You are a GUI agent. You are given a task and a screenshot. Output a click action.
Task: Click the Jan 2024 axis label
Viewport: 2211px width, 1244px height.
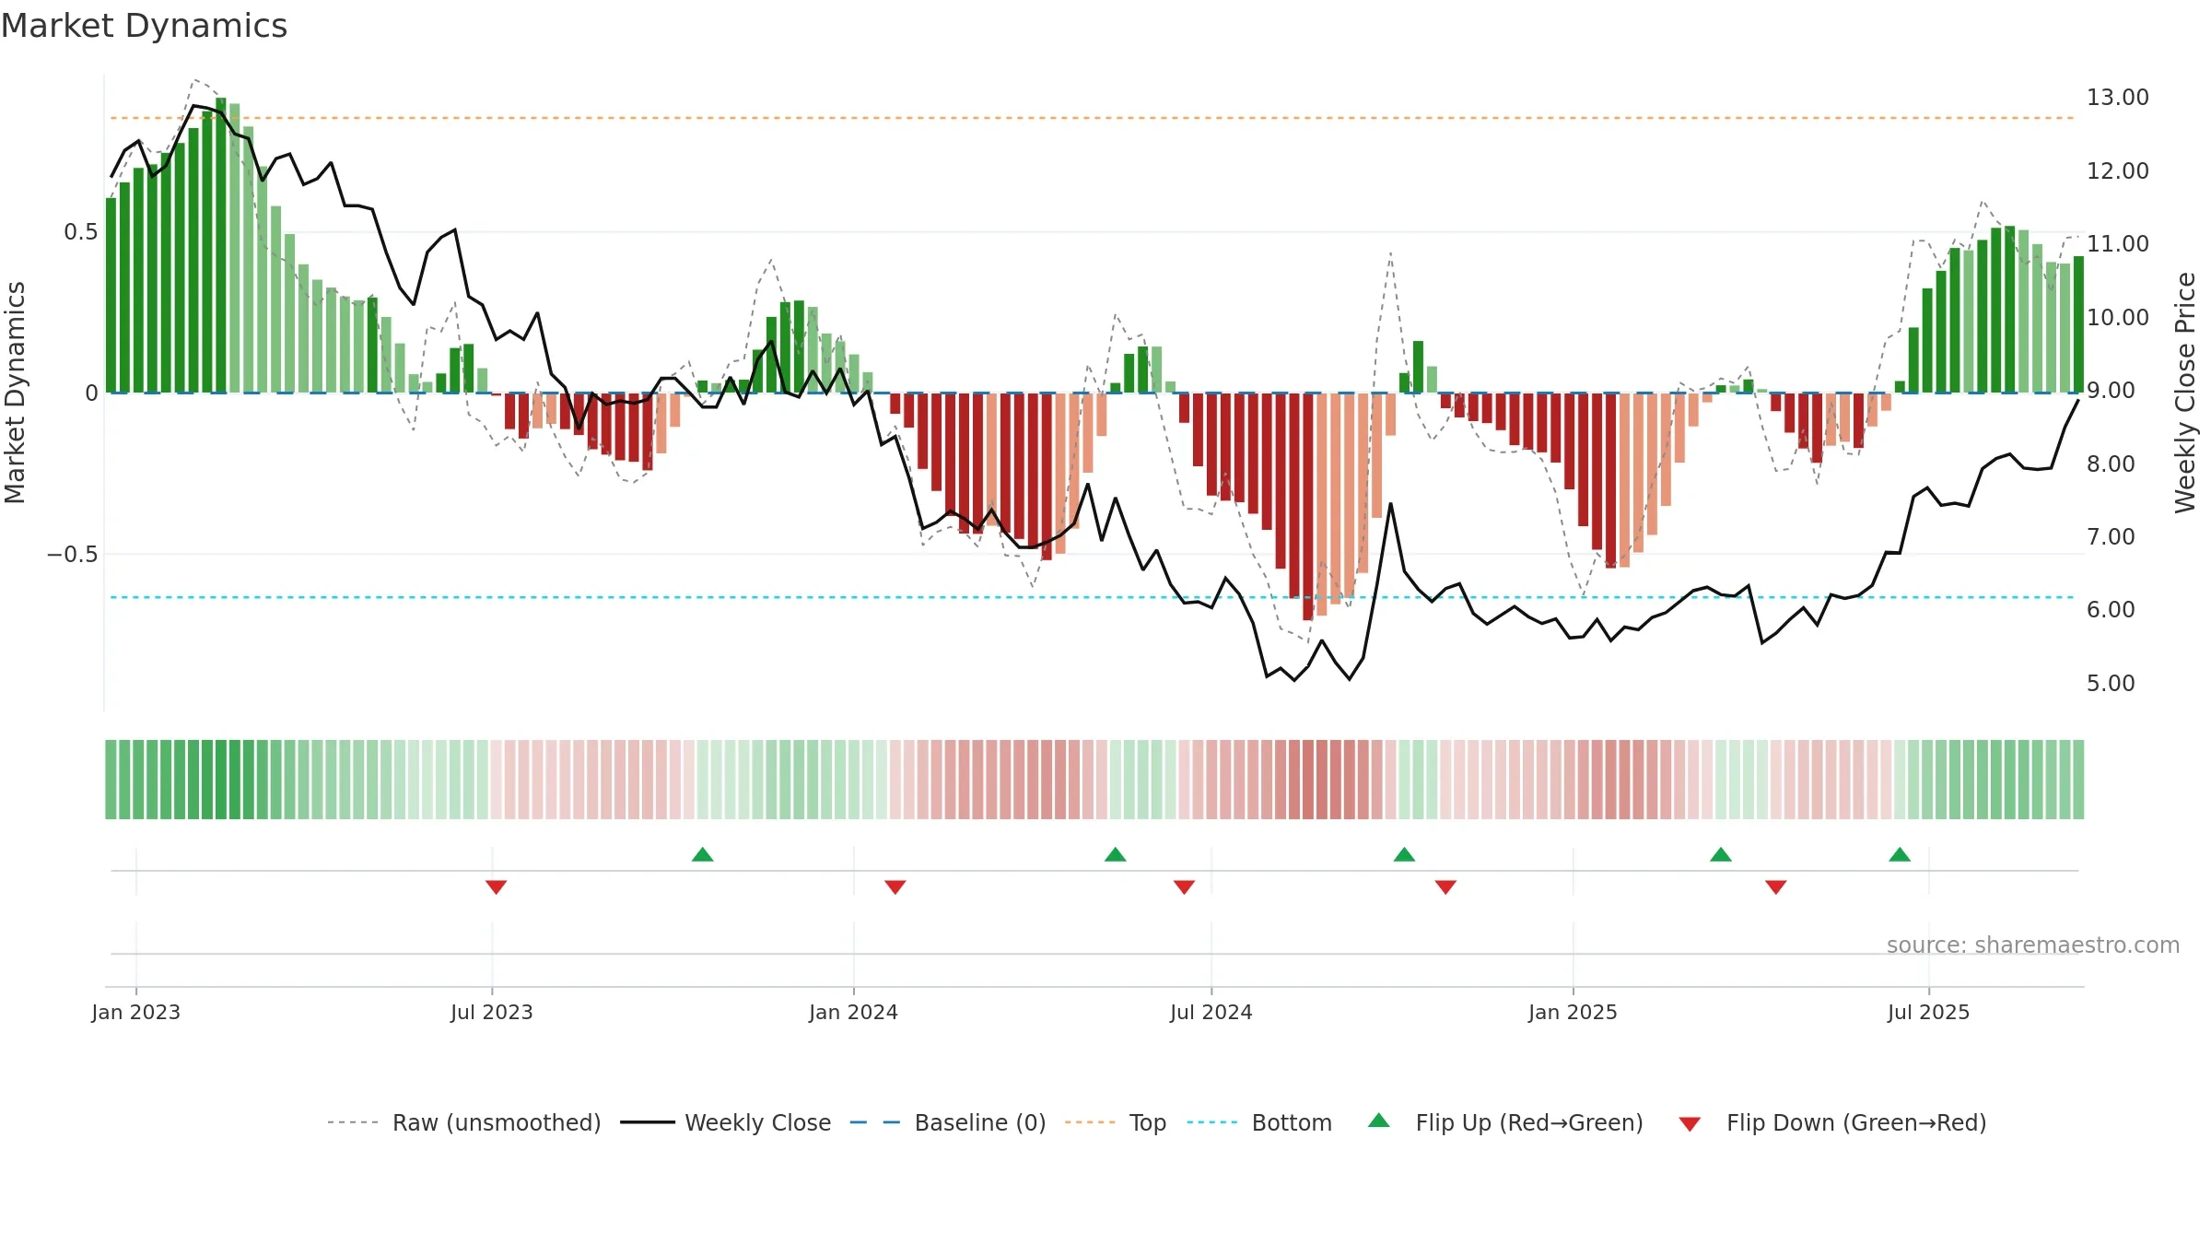pyautogui.click(x=854, y=1012)
